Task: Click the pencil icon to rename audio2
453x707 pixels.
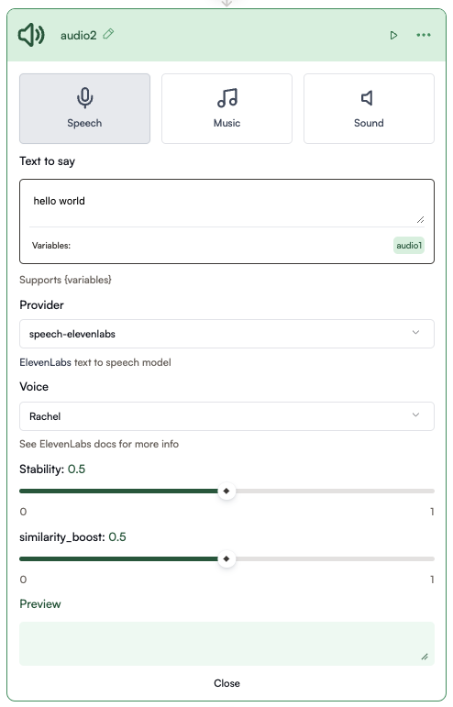Action: click(x=108, y=34)
